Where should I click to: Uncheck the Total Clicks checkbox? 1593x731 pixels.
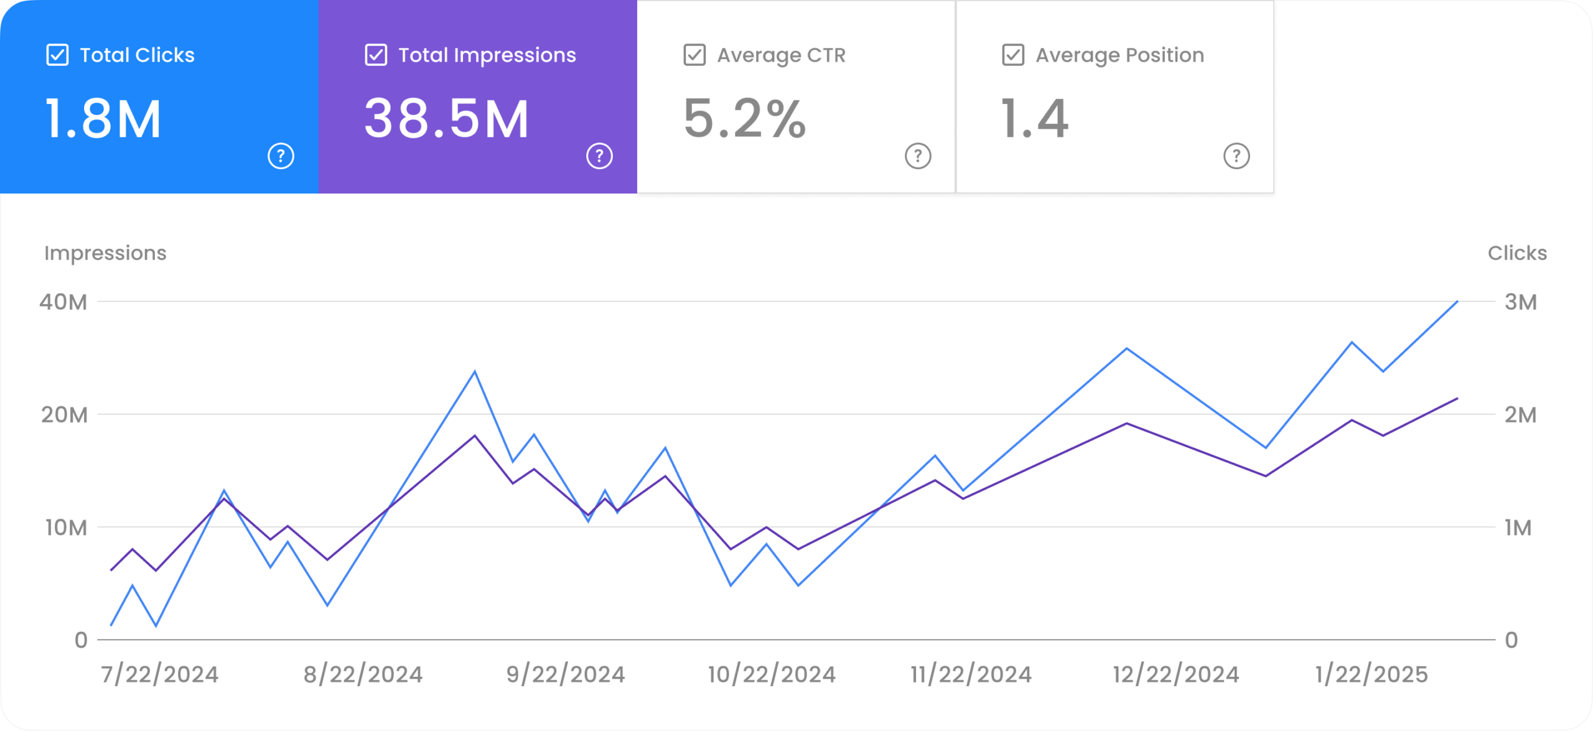(57, 55)
